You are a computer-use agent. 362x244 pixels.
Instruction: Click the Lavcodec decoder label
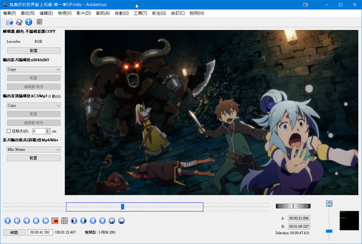(14, 41)
